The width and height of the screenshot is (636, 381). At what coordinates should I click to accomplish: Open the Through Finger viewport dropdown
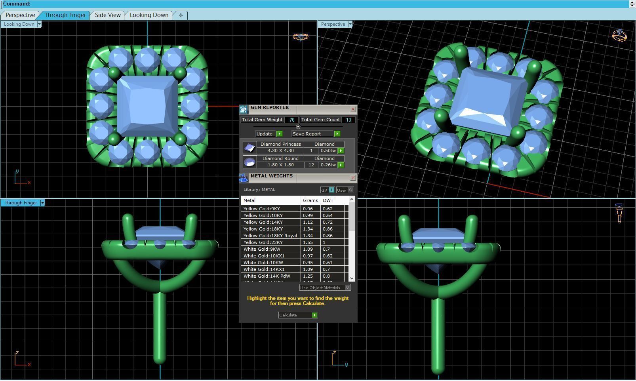(x=42, y=203)
